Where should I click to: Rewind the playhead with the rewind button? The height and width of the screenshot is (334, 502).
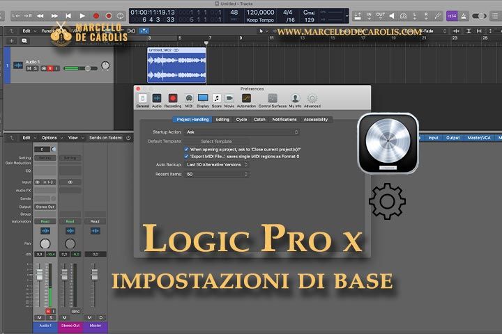click(x=40, y=16)
